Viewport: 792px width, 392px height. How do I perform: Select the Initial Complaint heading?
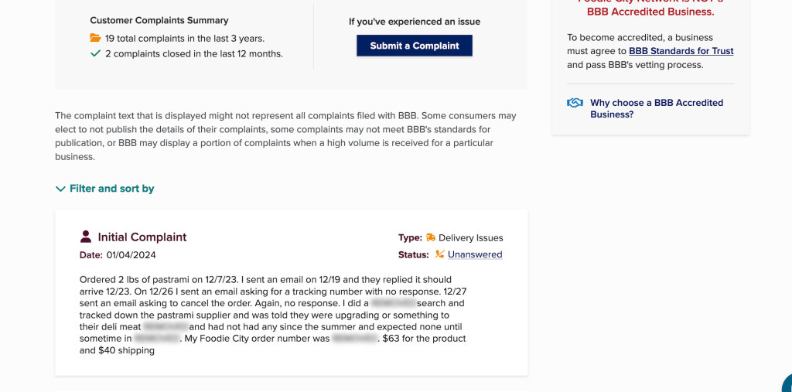coord(142,237)
